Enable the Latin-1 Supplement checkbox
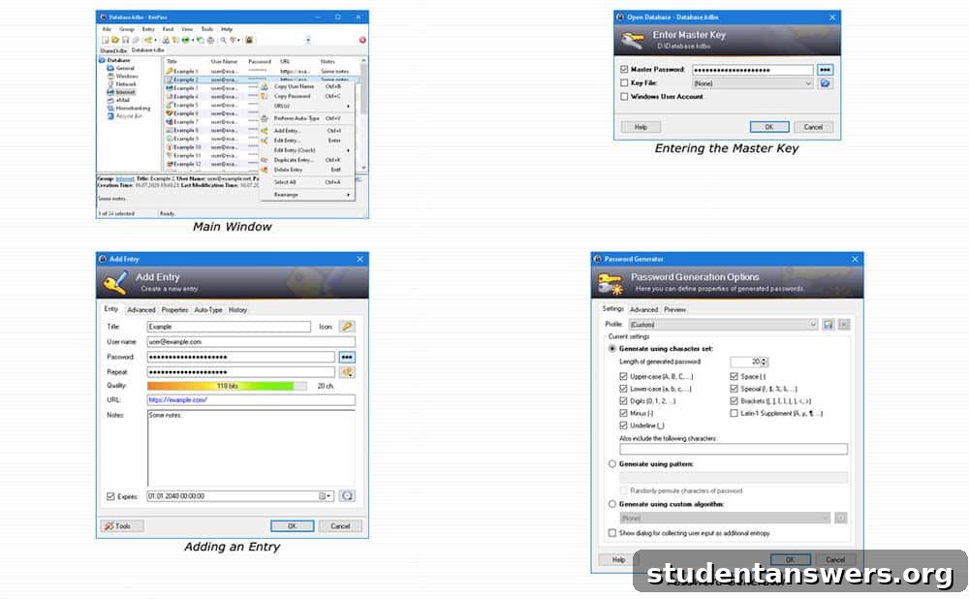The height and width of the screenshot is (599, 969). (735, 413)
